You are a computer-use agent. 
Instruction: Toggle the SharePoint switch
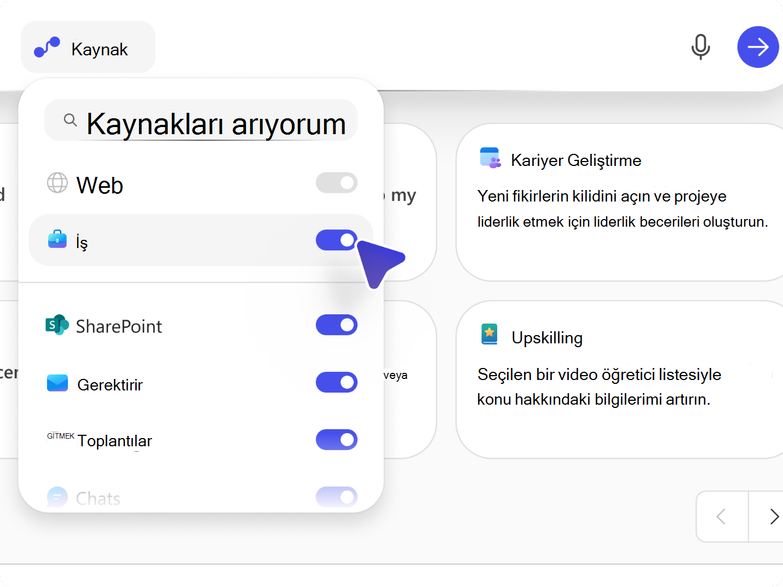(x=337, y=325)
